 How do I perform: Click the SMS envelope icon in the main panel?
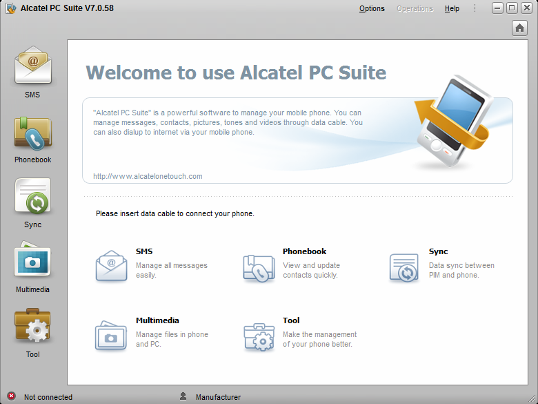[x=111, y=266]
